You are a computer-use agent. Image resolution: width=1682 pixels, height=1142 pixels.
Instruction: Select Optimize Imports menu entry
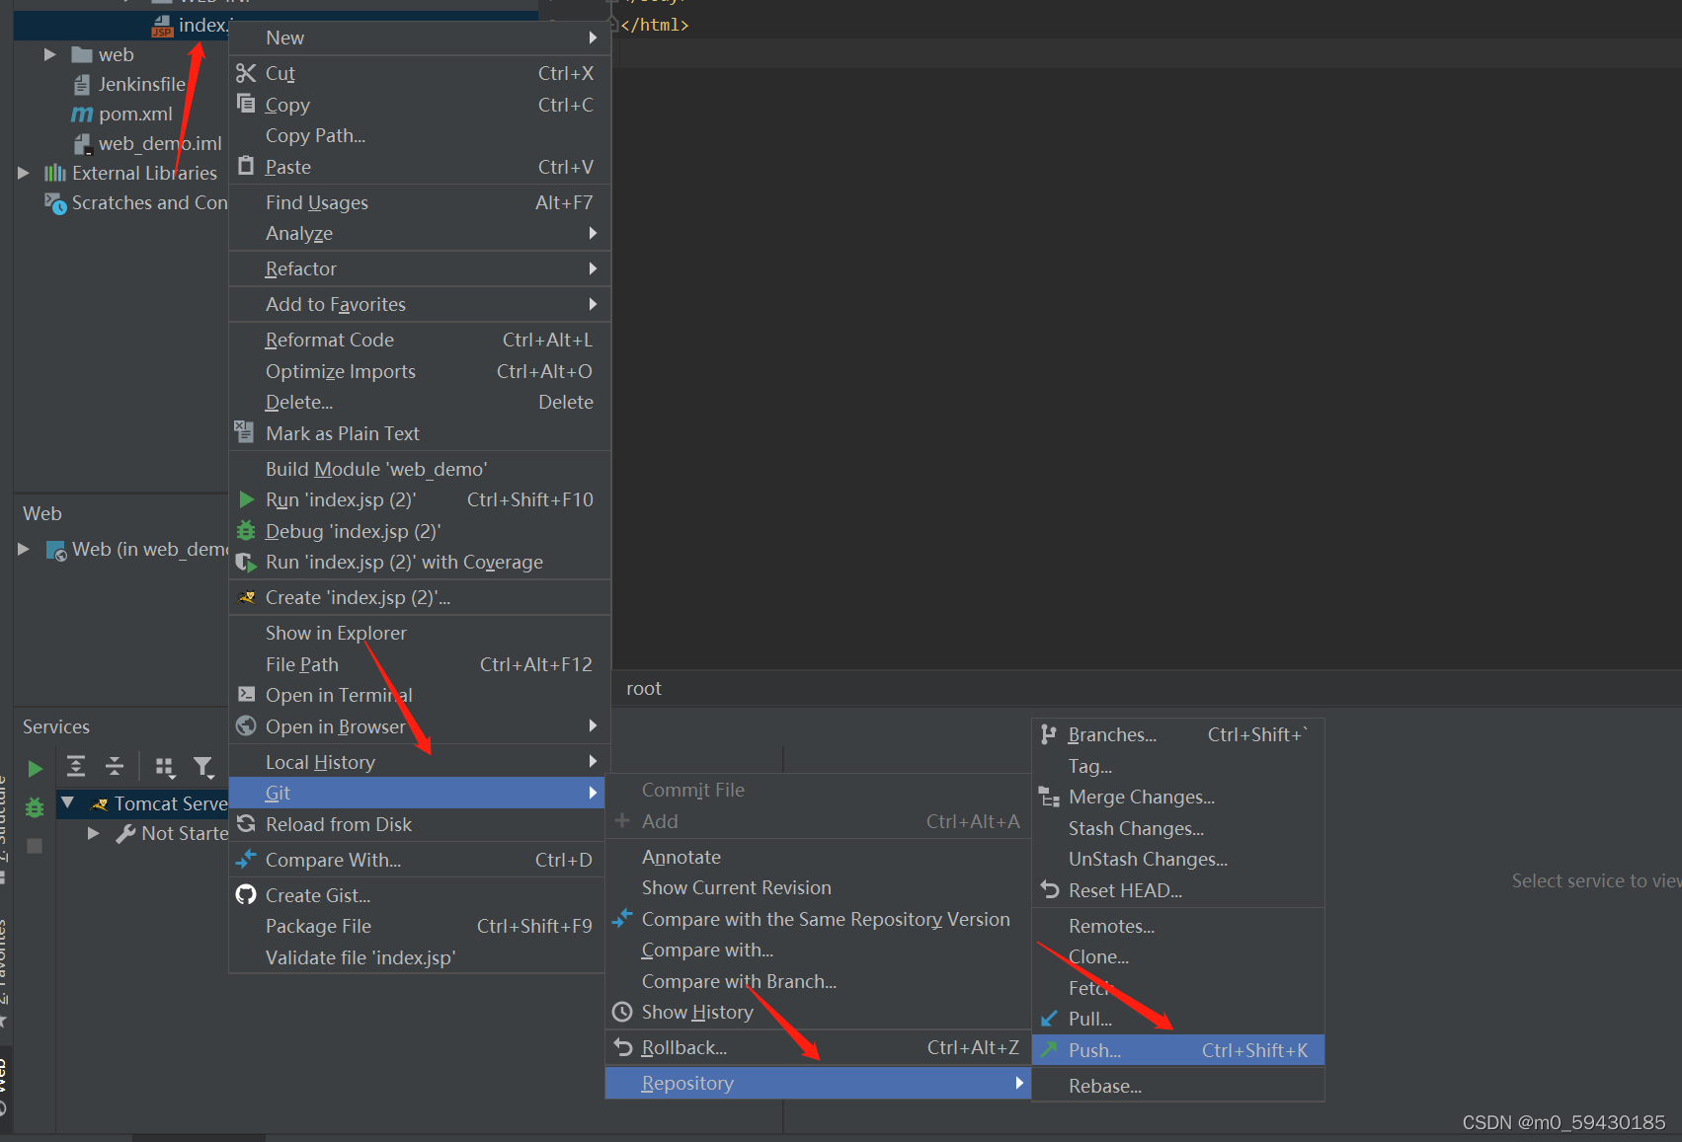tap(420, 371)
